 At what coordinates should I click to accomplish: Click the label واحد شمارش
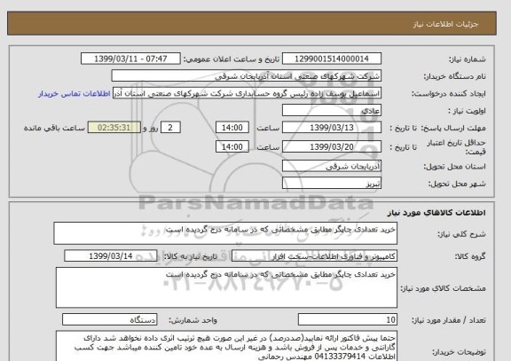tap(193, 320)
